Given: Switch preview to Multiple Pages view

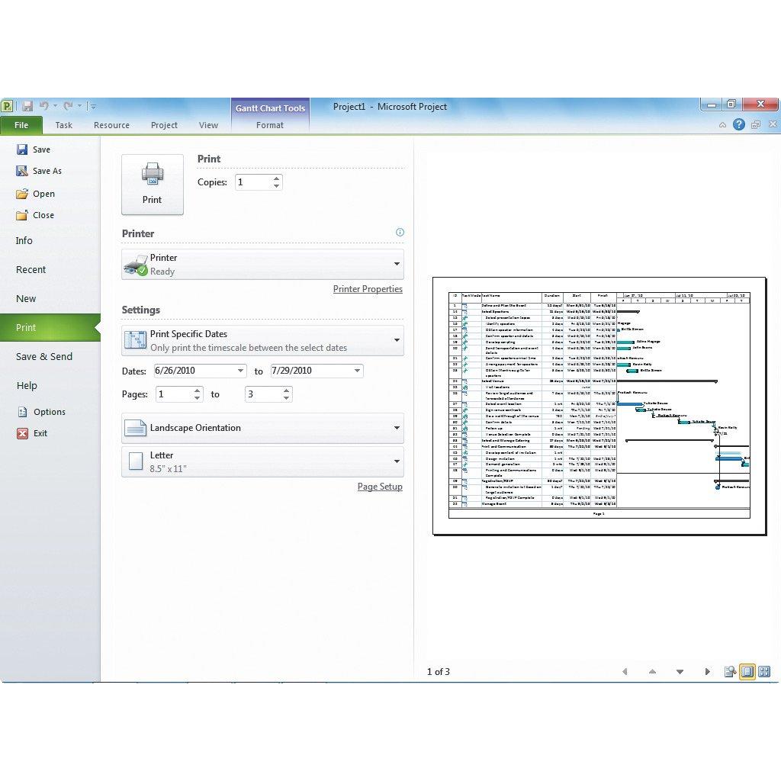Looking at the screenshot, I should pos(764,672).
